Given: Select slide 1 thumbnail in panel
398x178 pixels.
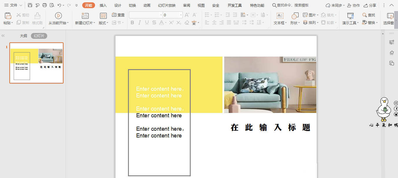Looking at the screenshot, I should click(36, 63).
